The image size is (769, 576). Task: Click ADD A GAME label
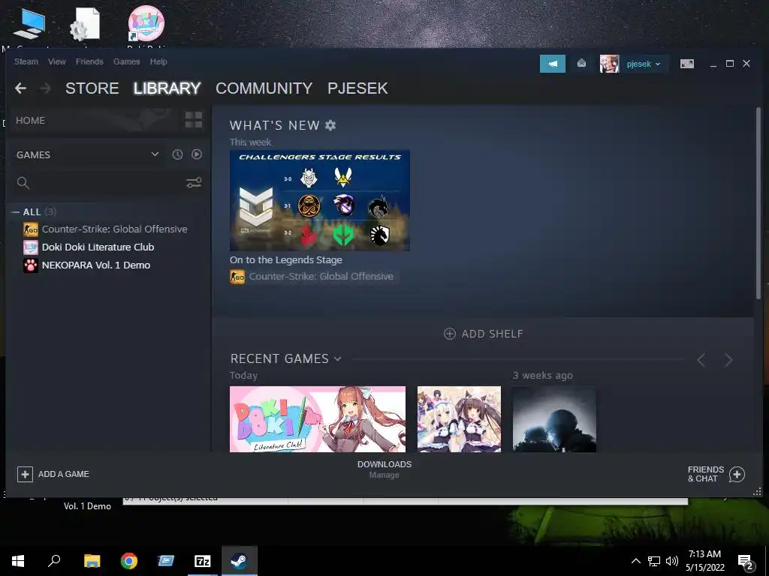tap(64, 474)
